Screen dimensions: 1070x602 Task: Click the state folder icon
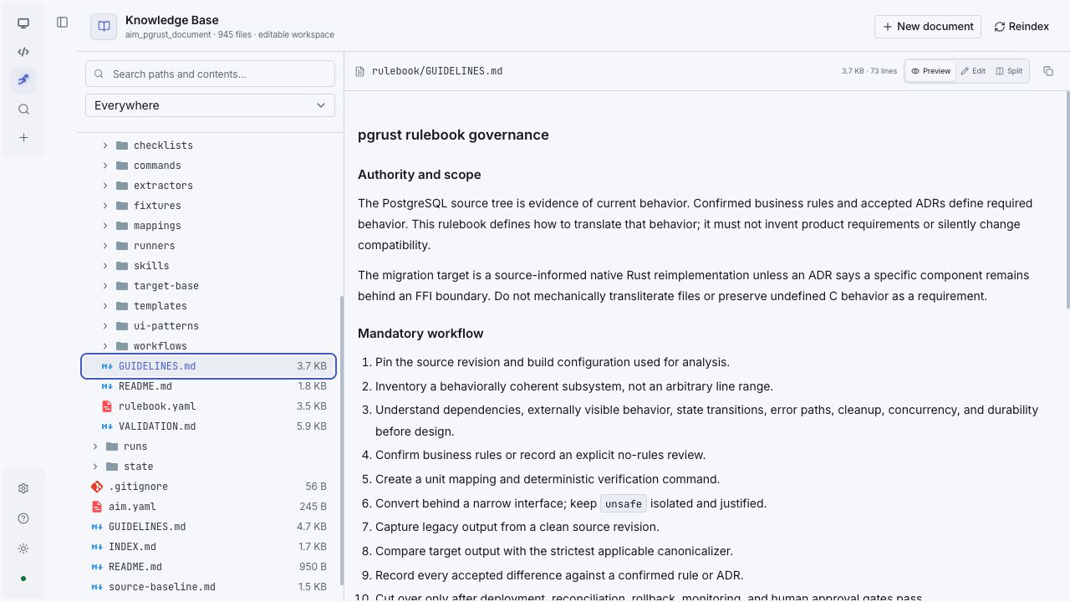coord(112,467)
